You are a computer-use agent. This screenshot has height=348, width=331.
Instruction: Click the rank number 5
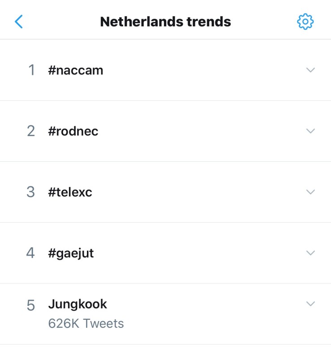[31, 305]
